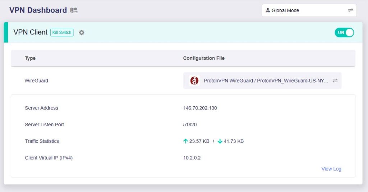Click the VPN Client heading
This screenshot has height=192, width=368.
pyautogui.click(x=30, y=32)
